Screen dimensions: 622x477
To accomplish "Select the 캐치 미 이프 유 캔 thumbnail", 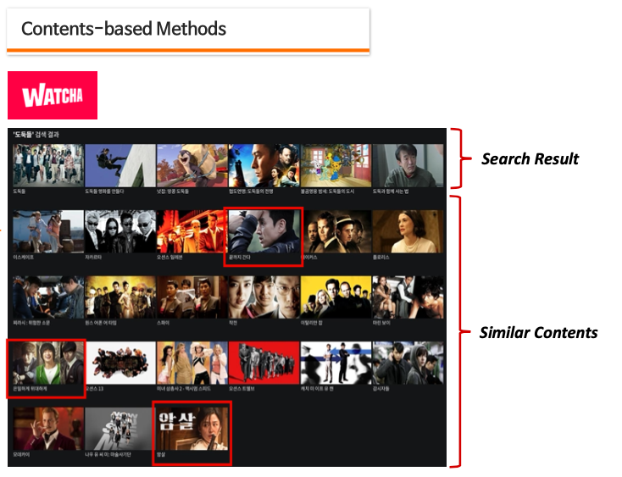I will click(336, 363).
